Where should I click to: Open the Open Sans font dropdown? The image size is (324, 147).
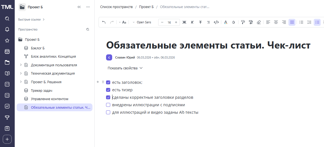[142, 22]
